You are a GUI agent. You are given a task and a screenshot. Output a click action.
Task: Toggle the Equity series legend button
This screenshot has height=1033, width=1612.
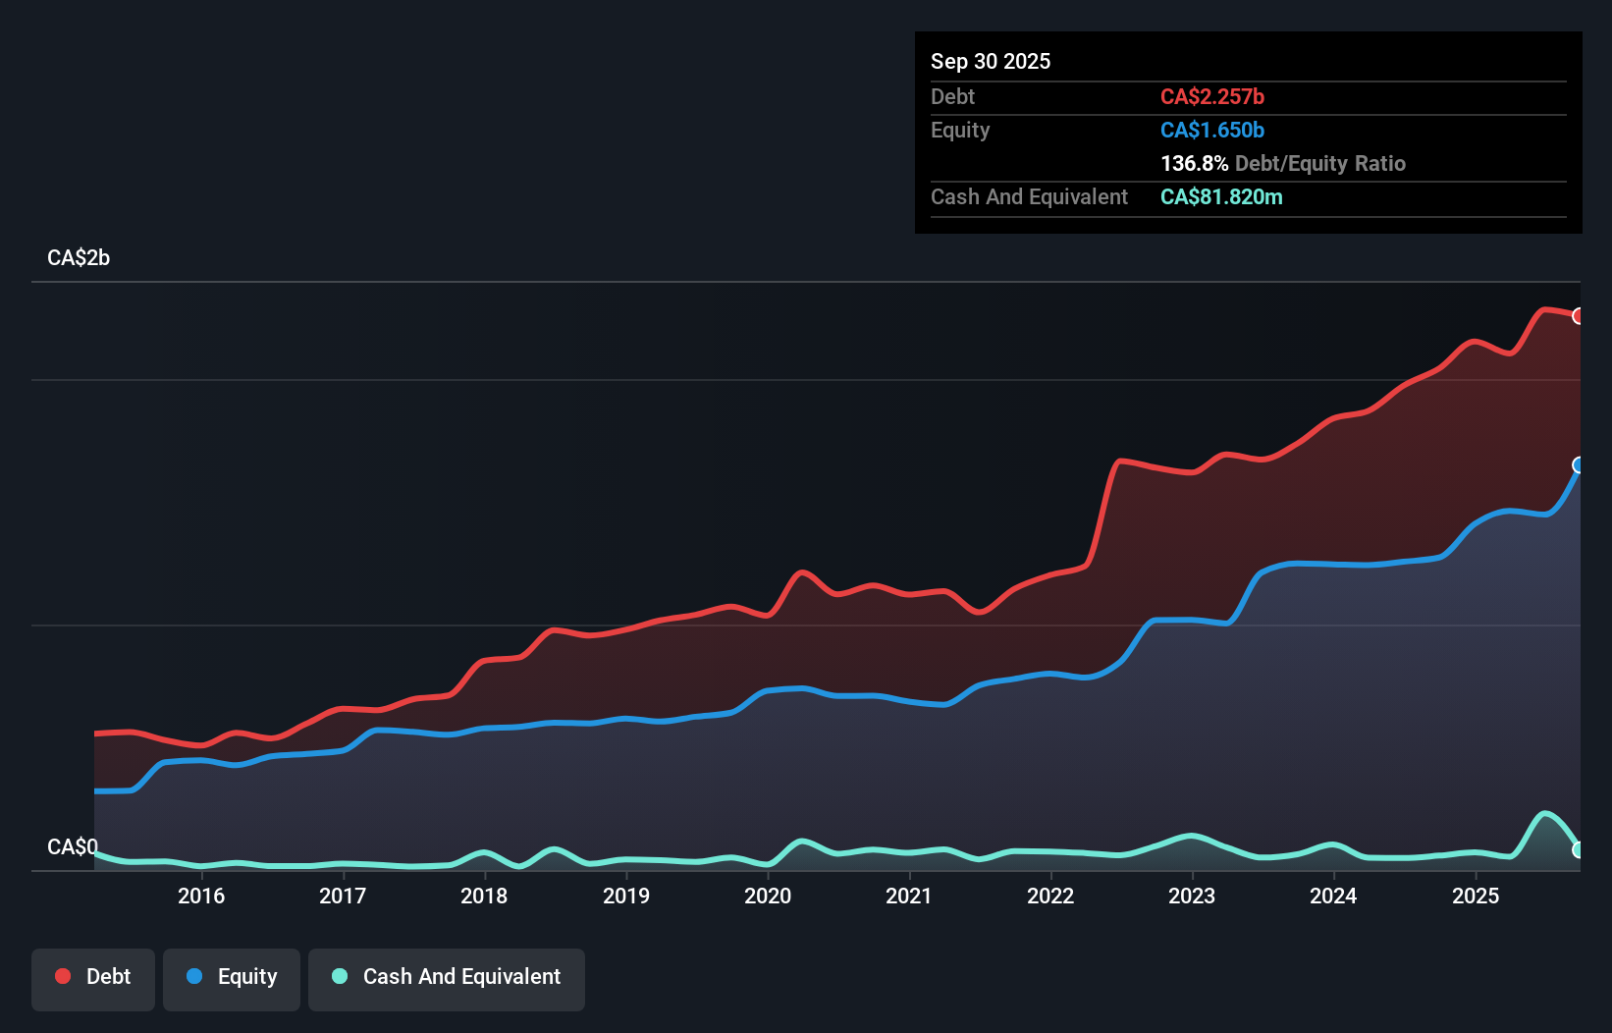232,979
